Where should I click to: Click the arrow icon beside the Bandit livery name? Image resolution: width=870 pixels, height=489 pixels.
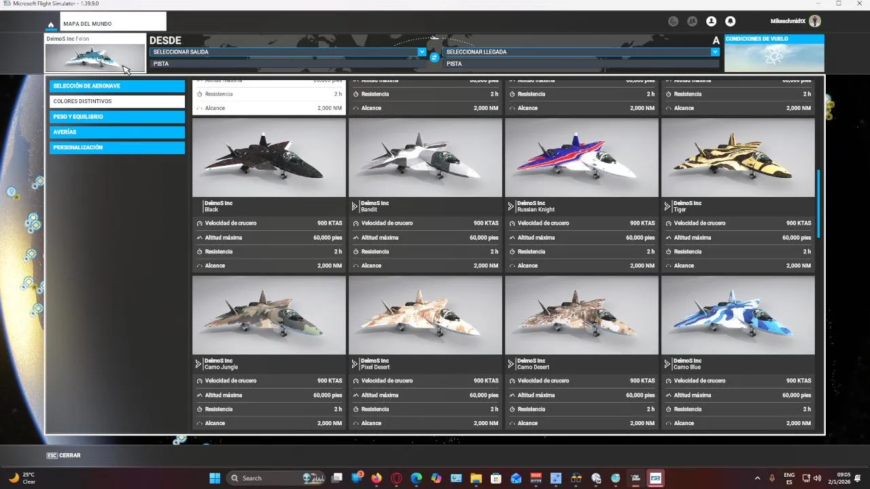pyautogui.click(x=355, y=206)
